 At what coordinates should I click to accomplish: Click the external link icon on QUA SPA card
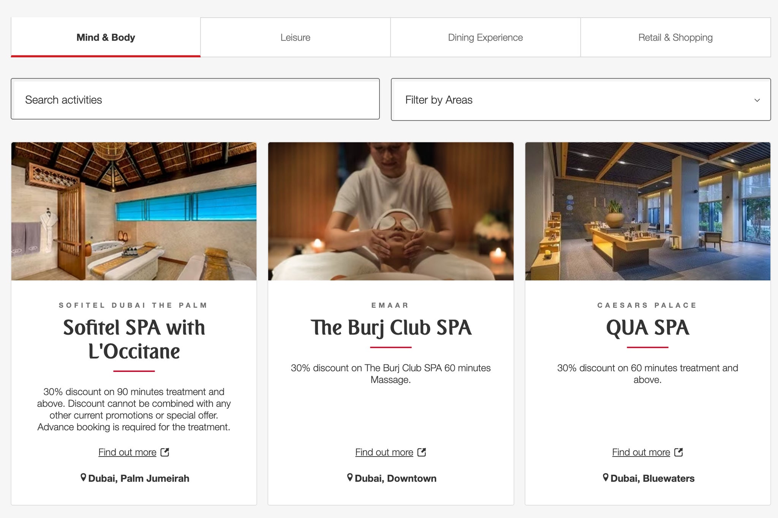click(x=678, y=452)
